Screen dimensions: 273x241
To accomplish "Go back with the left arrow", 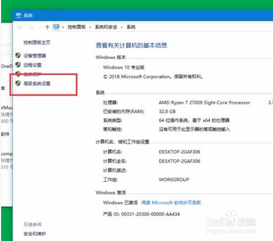I will pos(19,27).
